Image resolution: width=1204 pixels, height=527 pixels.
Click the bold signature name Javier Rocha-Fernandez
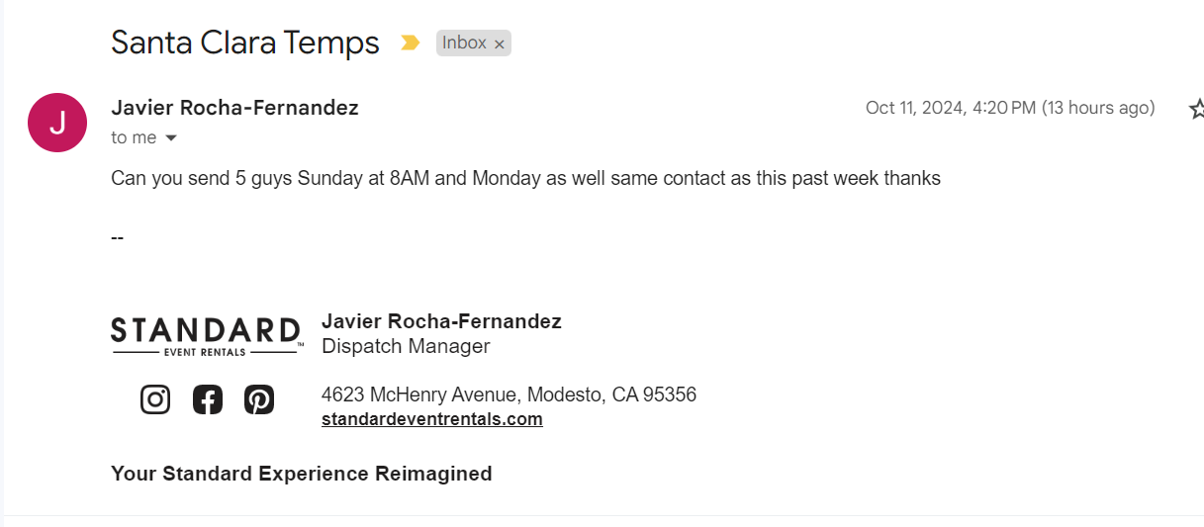click(441, 321)
